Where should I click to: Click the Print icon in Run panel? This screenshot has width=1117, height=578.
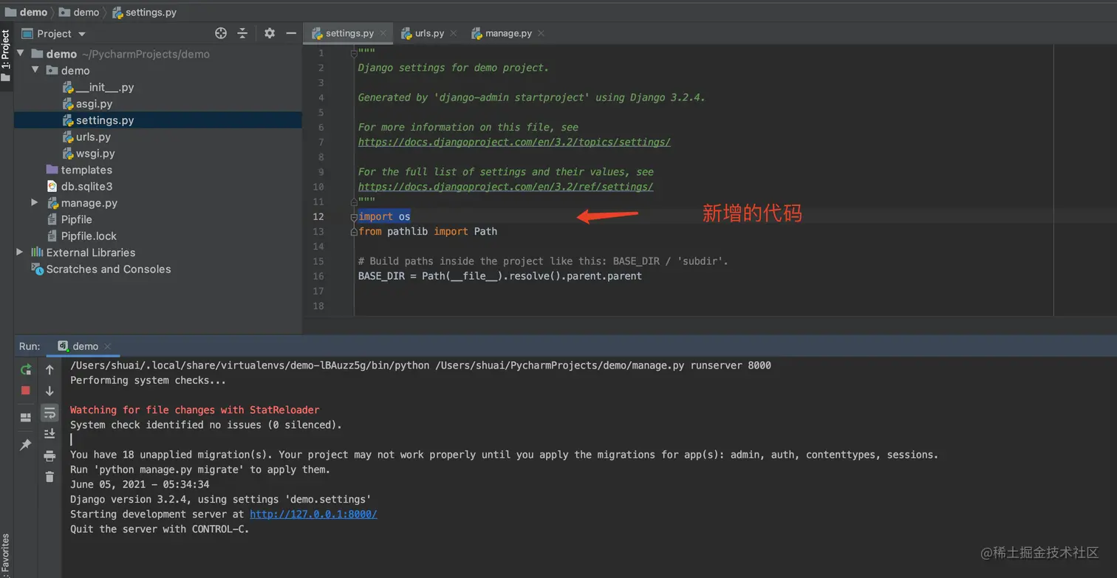pyautogui.click(x=49, y=455)
